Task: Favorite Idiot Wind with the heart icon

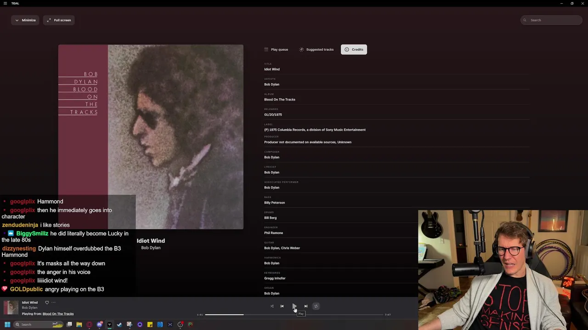Action: click(47, 302)
